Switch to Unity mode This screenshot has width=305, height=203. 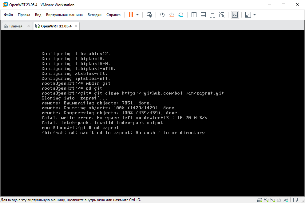click(x=222, y=15)
